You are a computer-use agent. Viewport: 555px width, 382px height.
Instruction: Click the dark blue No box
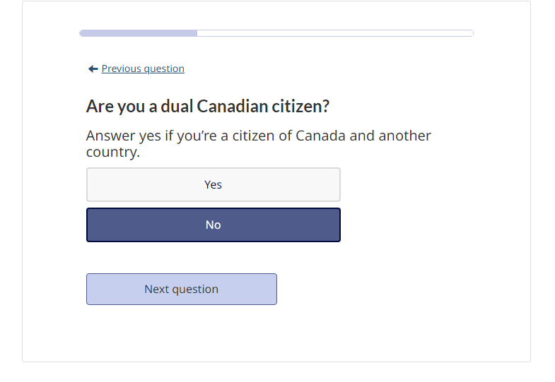(x=213, y=225)
